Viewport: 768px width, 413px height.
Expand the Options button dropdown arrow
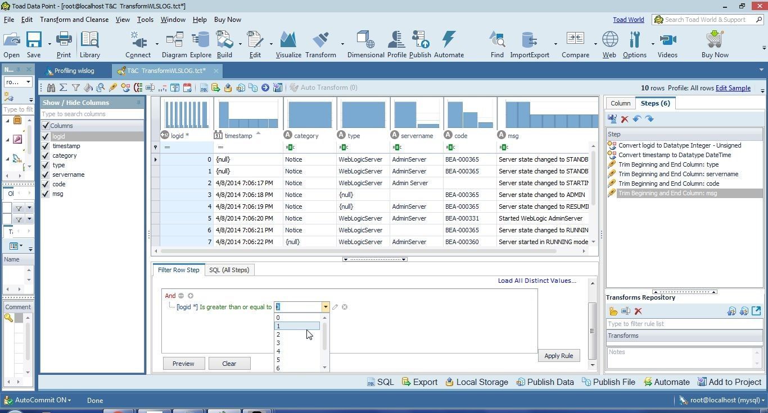tap(652, 44)
